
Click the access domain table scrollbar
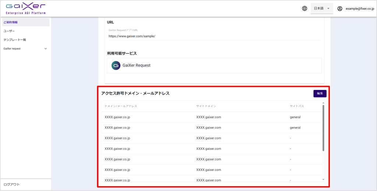click(323, 127)
